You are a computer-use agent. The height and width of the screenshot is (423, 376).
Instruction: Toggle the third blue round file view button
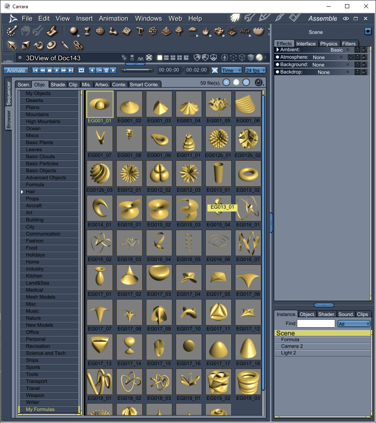pyautogui.click(x=246, y=82)
